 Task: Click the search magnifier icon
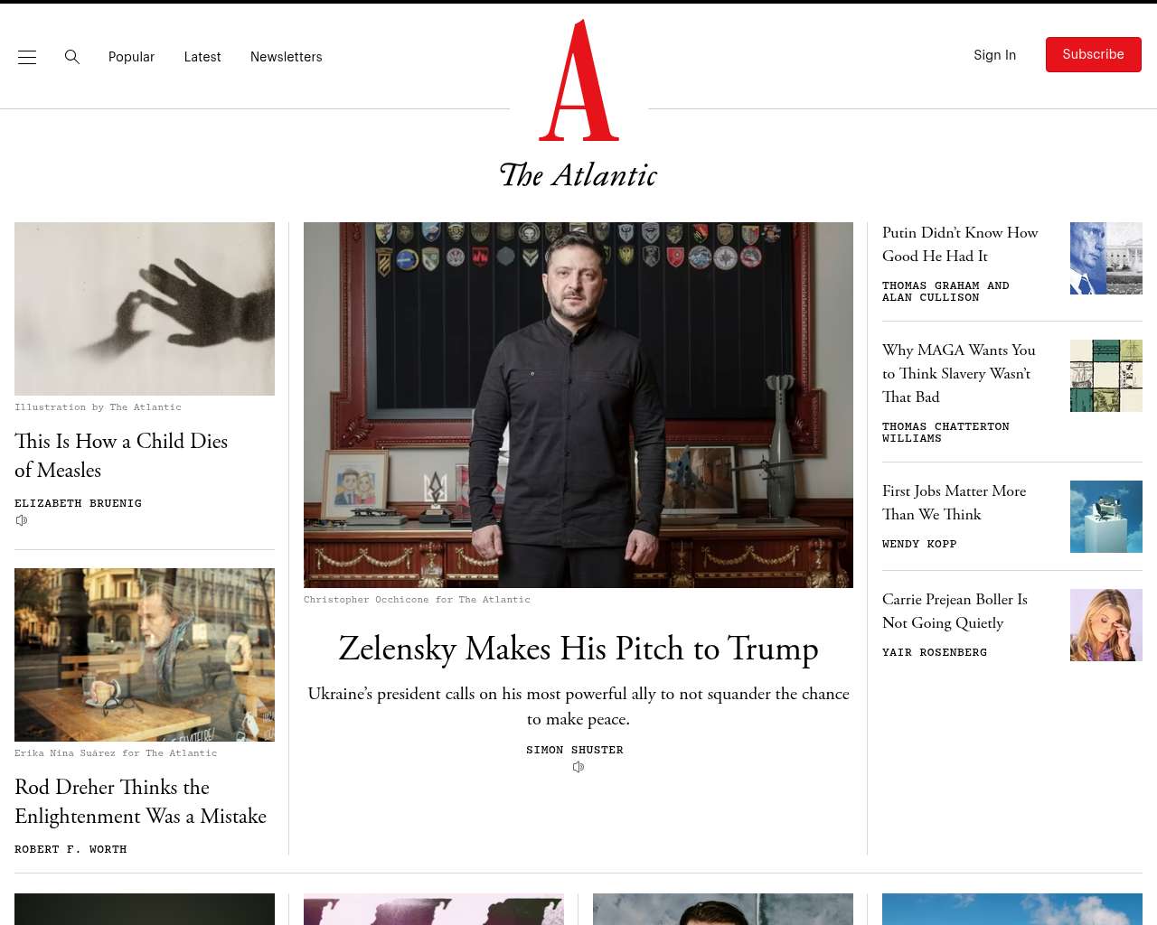[72, 57]
